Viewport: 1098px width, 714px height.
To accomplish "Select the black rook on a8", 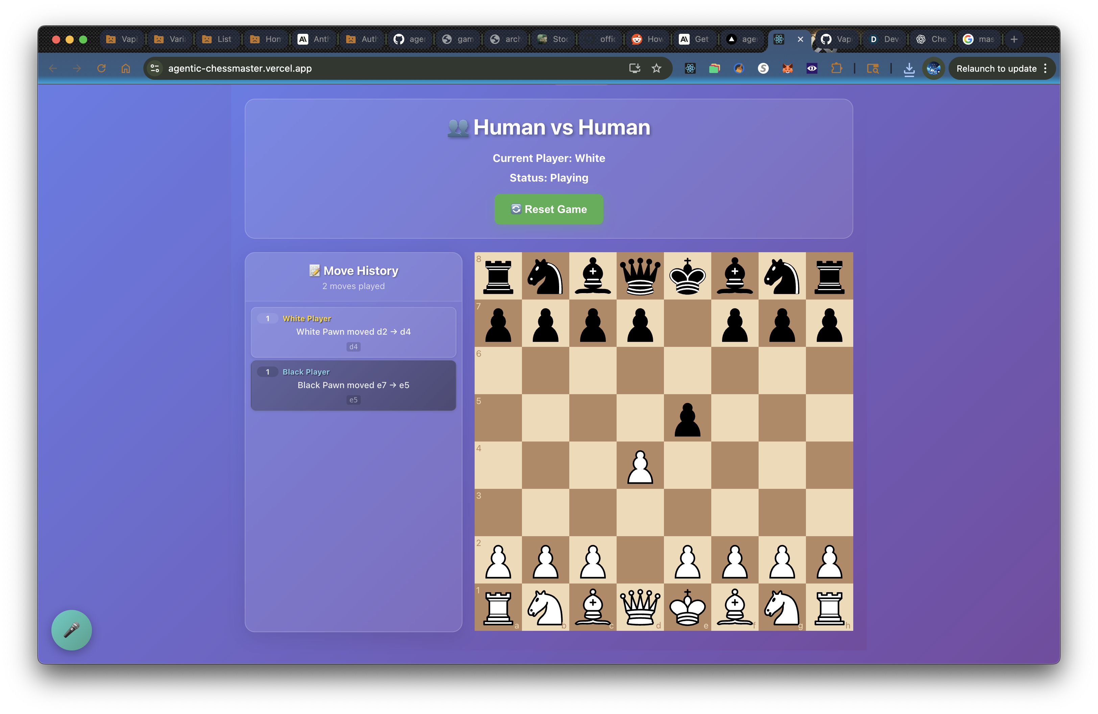I will (498, 276).
